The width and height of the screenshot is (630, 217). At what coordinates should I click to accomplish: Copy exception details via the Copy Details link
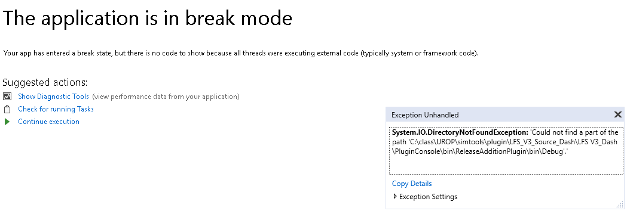point(412,184)
